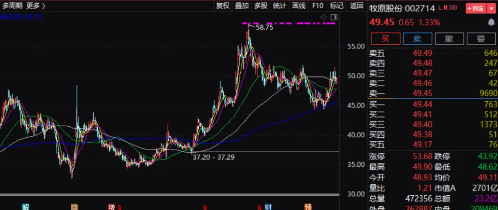Screen dimensions: 498x210
Task: Open the F10 company info page
Action: tap(318, 6)
